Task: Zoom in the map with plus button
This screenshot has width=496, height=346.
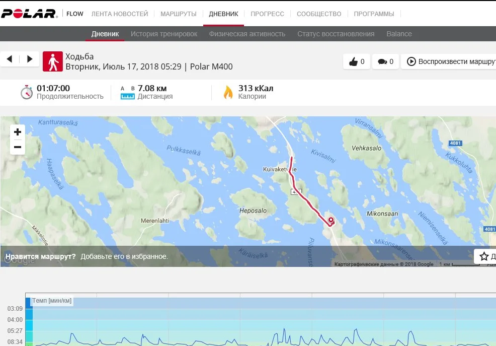Action: (x=18, y=132)
